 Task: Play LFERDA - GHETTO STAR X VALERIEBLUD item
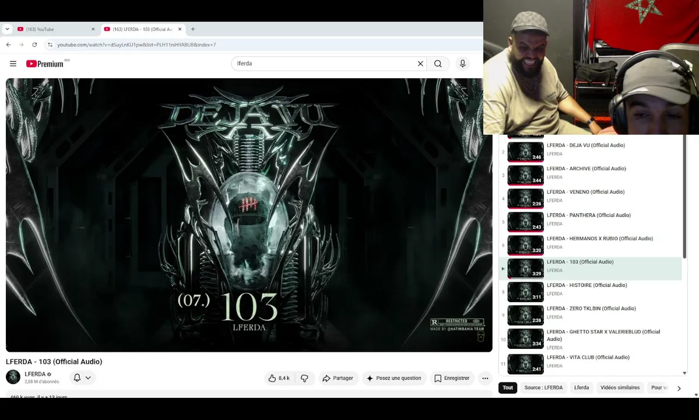tap(591, 339)
